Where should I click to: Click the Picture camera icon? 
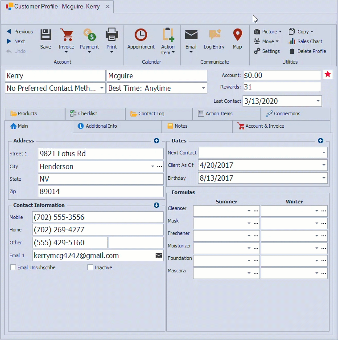tap(256, 32)
